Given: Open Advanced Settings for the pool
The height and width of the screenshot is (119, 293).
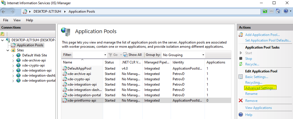Looking at the screenshot, I should point(260,88).
